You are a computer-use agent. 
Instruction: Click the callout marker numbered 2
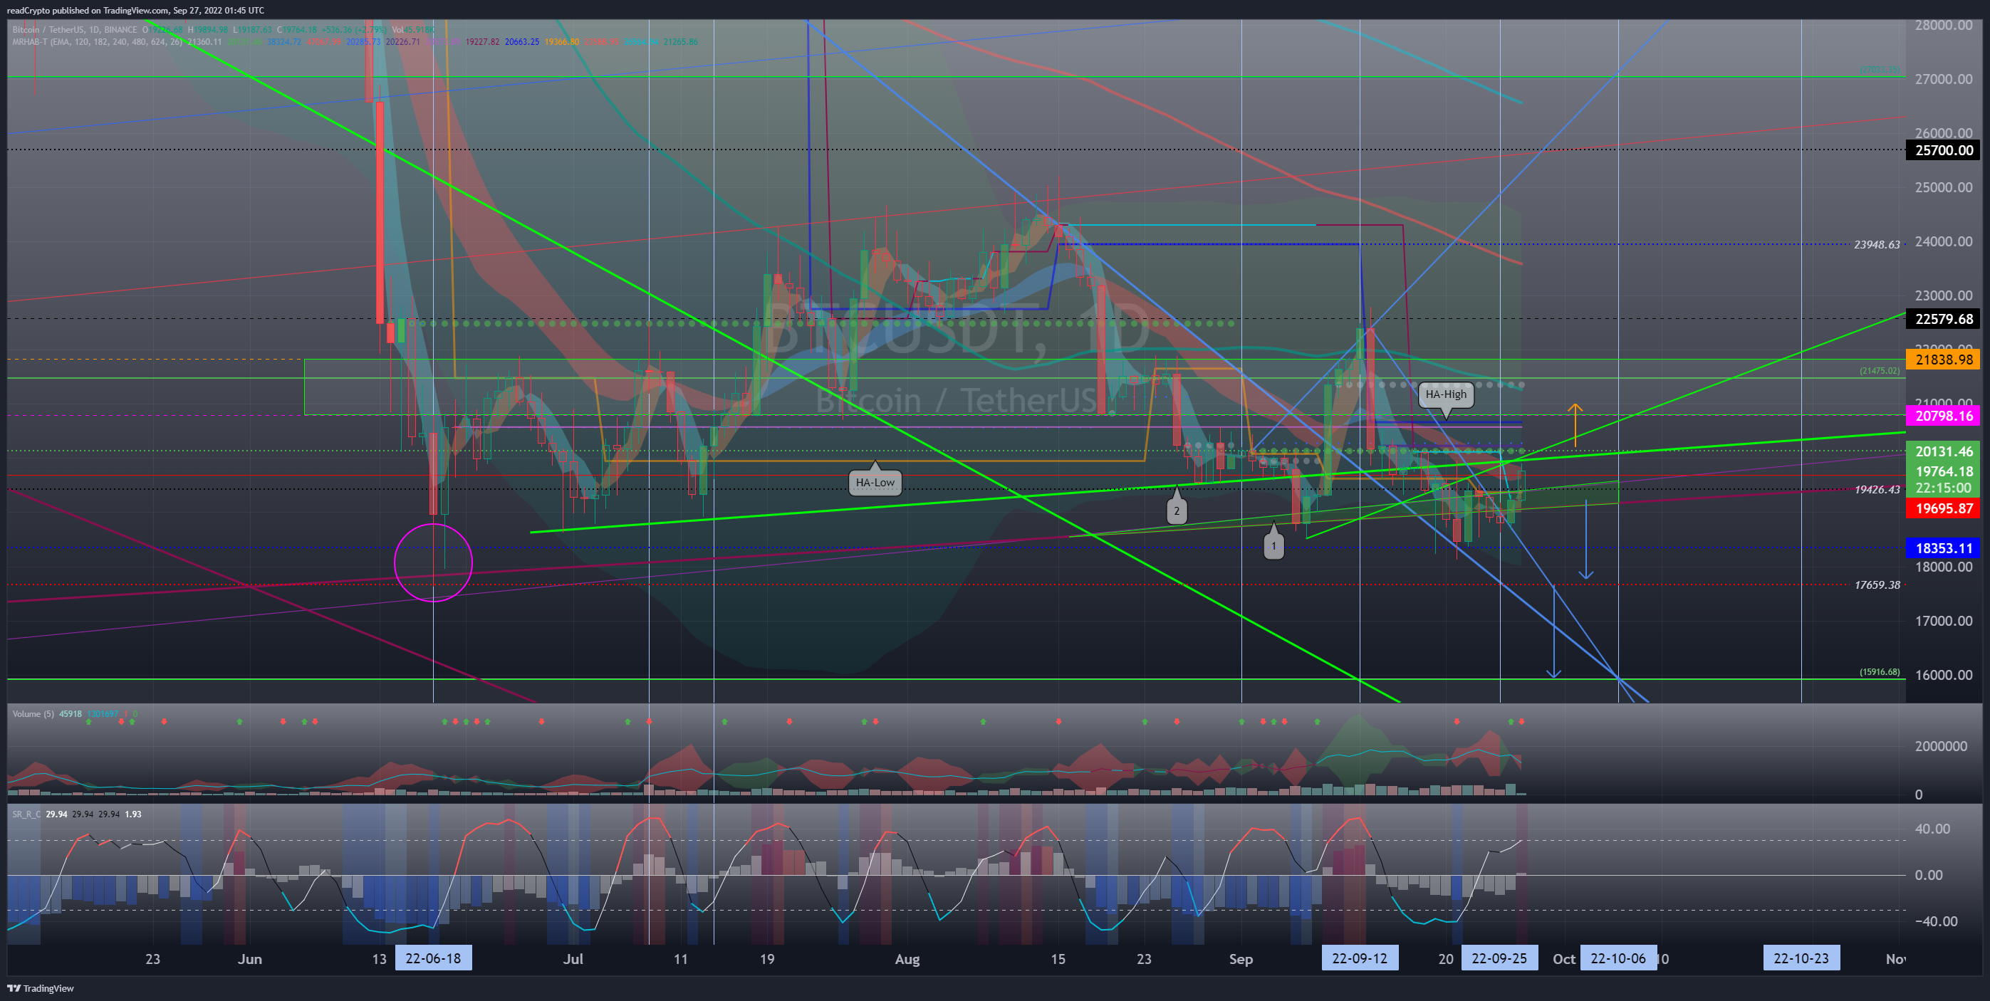(x=1176, y=510)
